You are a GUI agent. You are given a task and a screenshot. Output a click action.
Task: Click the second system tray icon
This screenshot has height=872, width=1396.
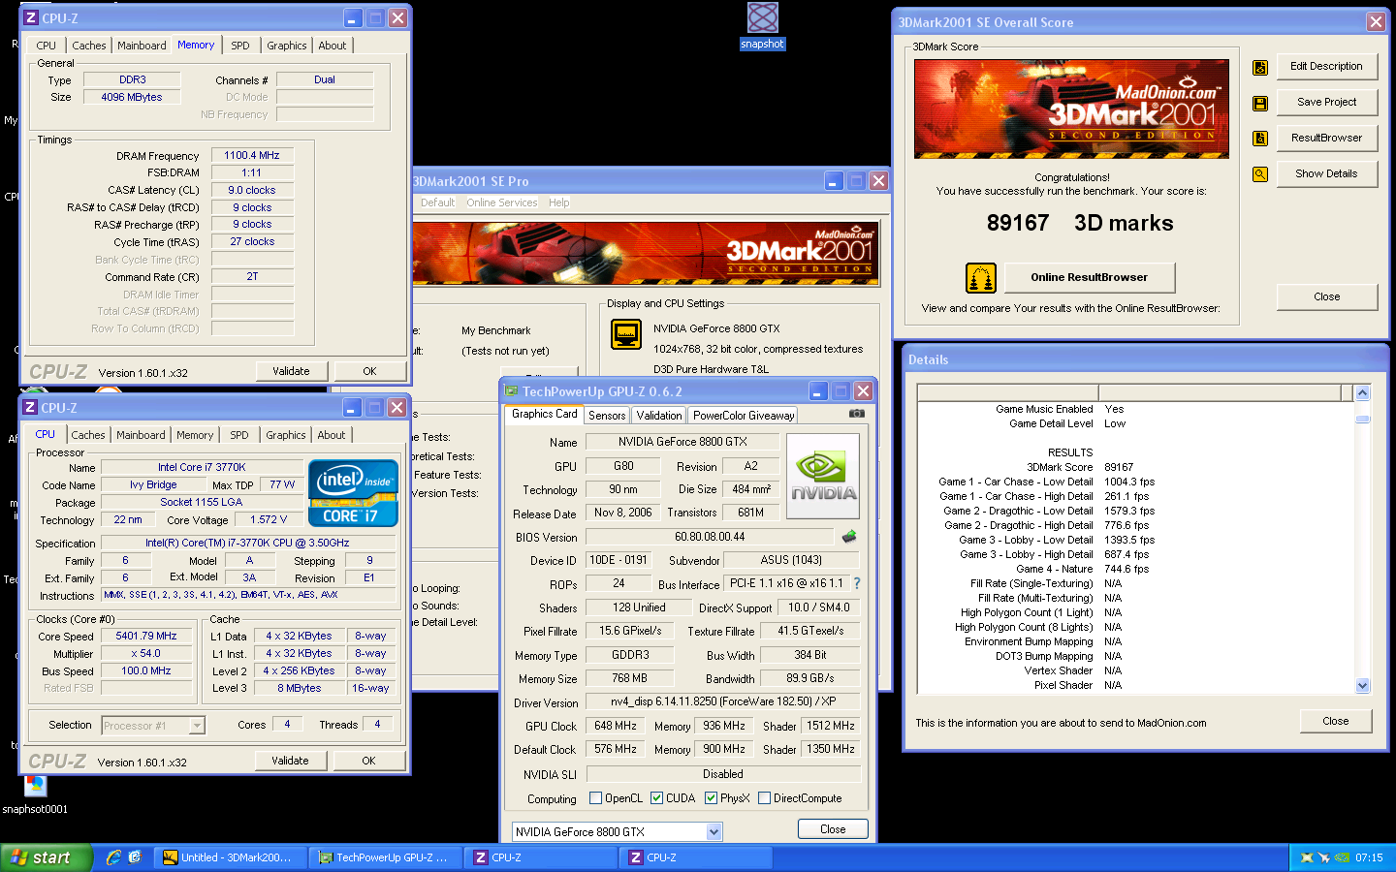pyautogui.click(x=1324, y=857)
